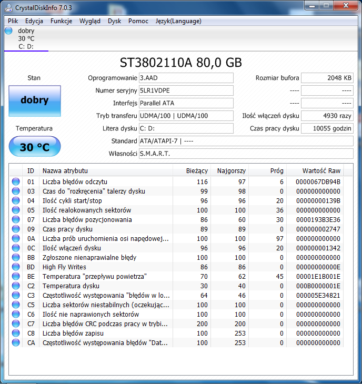Click status orb for attribute 03 row
This screenshot has height=384, width=362.
click(16, 191)
